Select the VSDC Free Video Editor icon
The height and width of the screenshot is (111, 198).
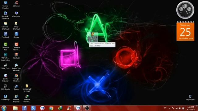6,57
